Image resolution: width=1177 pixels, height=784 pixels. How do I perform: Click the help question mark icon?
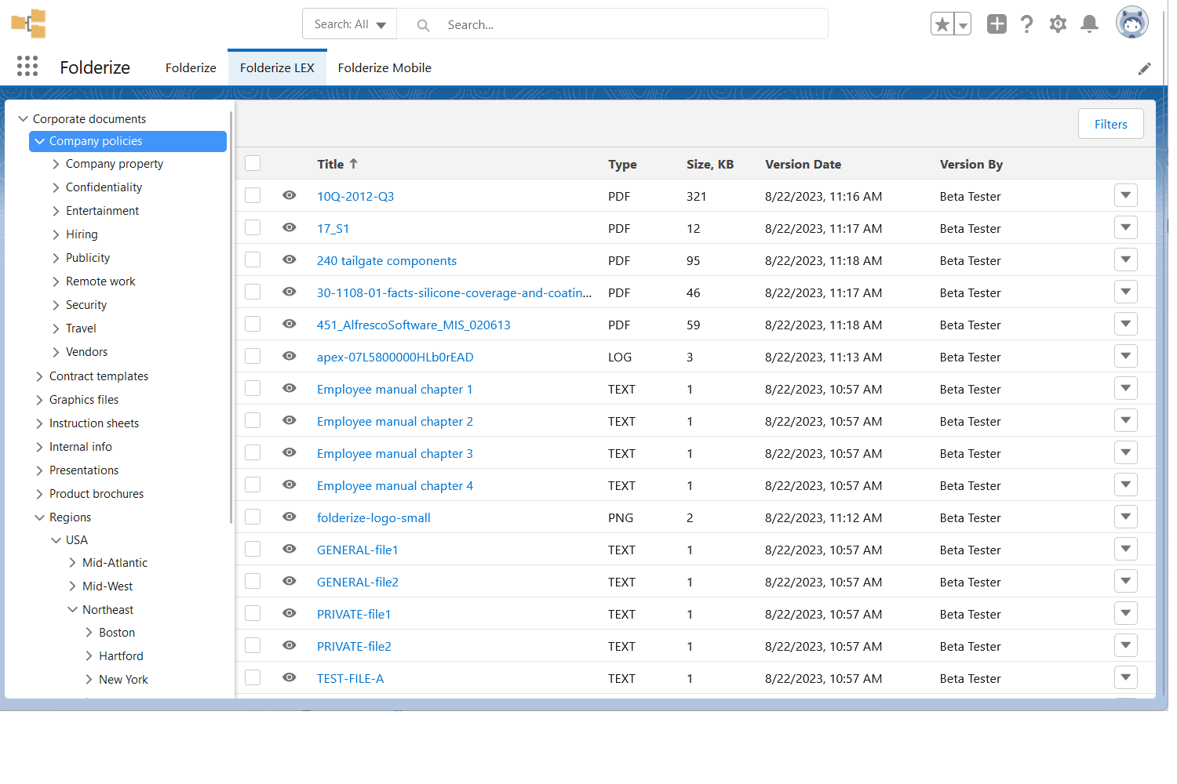click(x=1026, y=24)
